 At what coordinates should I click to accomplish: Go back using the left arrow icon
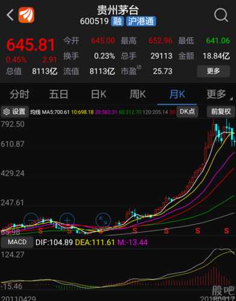[x=10, y=15]
